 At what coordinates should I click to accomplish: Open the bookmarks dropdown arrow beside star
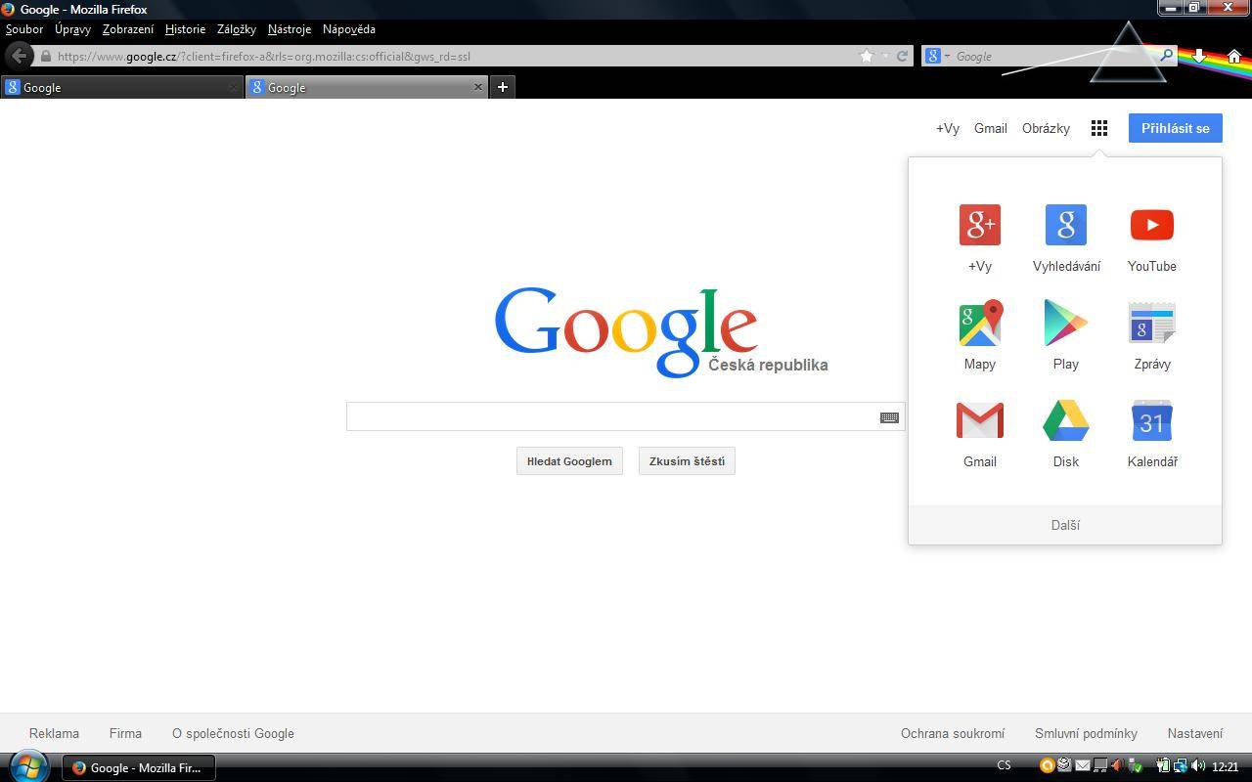(886, 56)
